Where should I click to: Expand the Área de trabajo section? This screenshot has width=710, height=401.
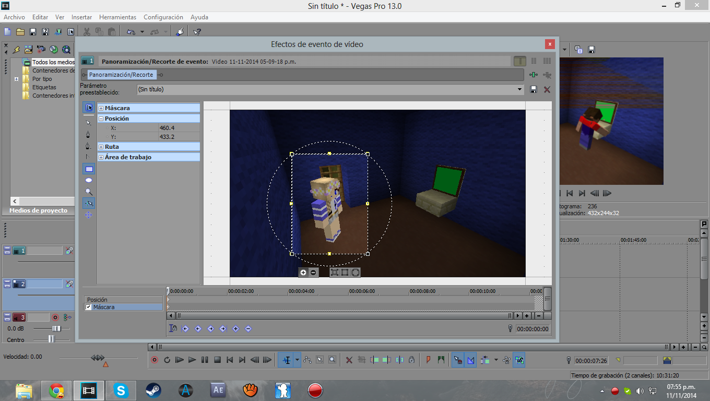(x=101, y=157)
